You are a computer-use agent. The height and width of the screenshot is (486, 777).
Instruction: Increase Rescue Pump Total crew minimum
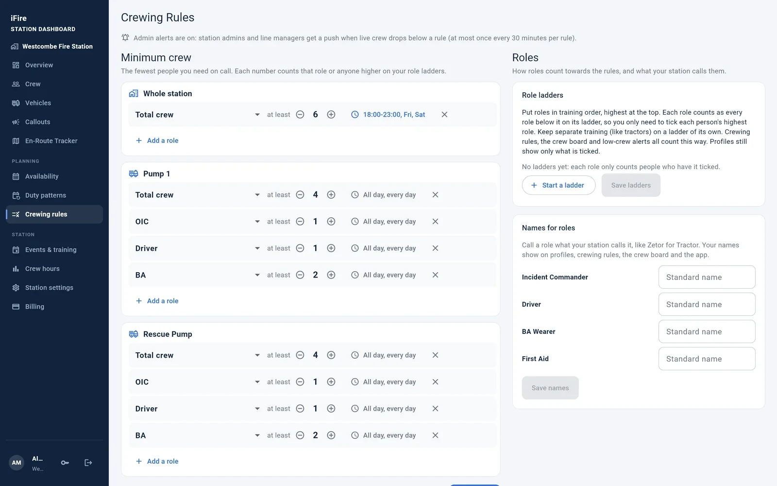coord(331,355)
